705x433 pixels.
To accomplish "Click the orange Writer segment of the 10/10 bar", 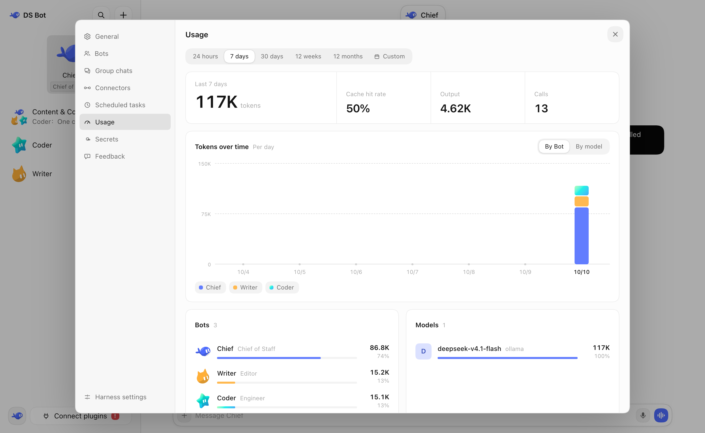I will tap(581, 201).
